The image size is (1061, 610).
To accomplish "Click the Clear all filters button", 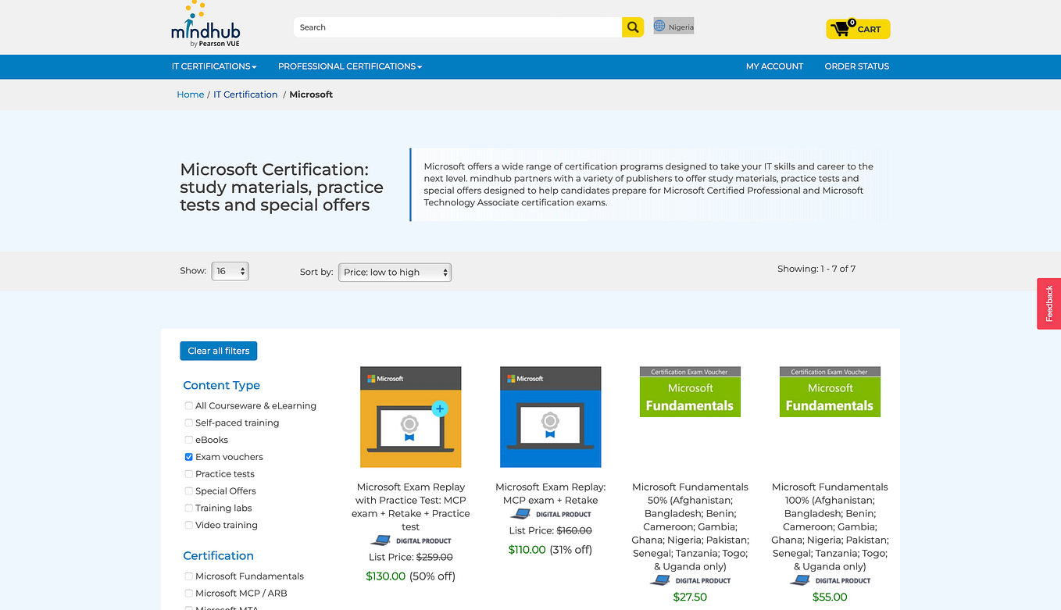I will point(219,351).
